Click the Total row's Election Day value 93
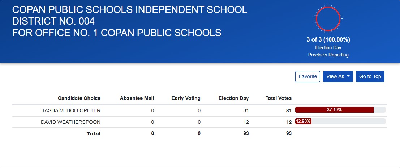The width and height of the screenshot is (400, 168). 246,134
